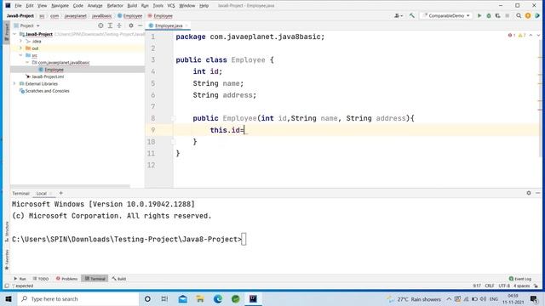Click the Debug bug icon in toolbar
Screen dimensions: 545x306
488,15
